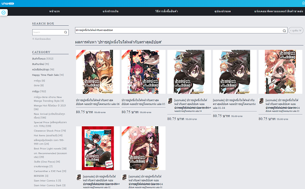
Task: Open the คูปองส่วนลด menu item
Action: [x=223, y=11]
